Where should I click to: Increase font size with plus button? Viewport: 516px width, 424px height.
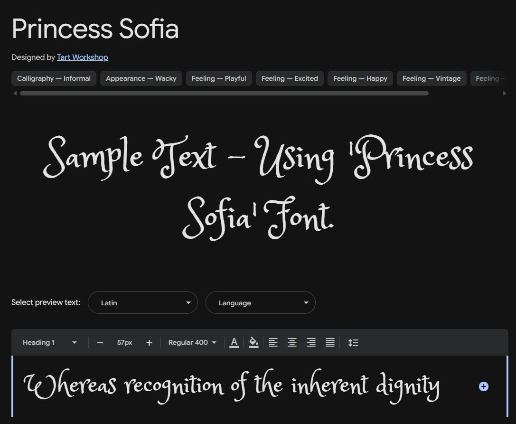pos(149,343)
